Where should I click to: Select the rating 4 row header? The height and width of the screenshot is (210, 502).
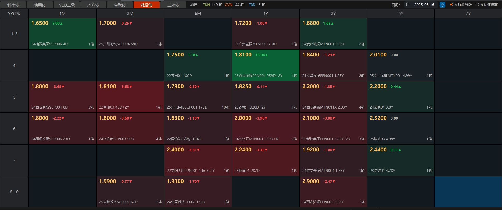click(x=14, y=65)
